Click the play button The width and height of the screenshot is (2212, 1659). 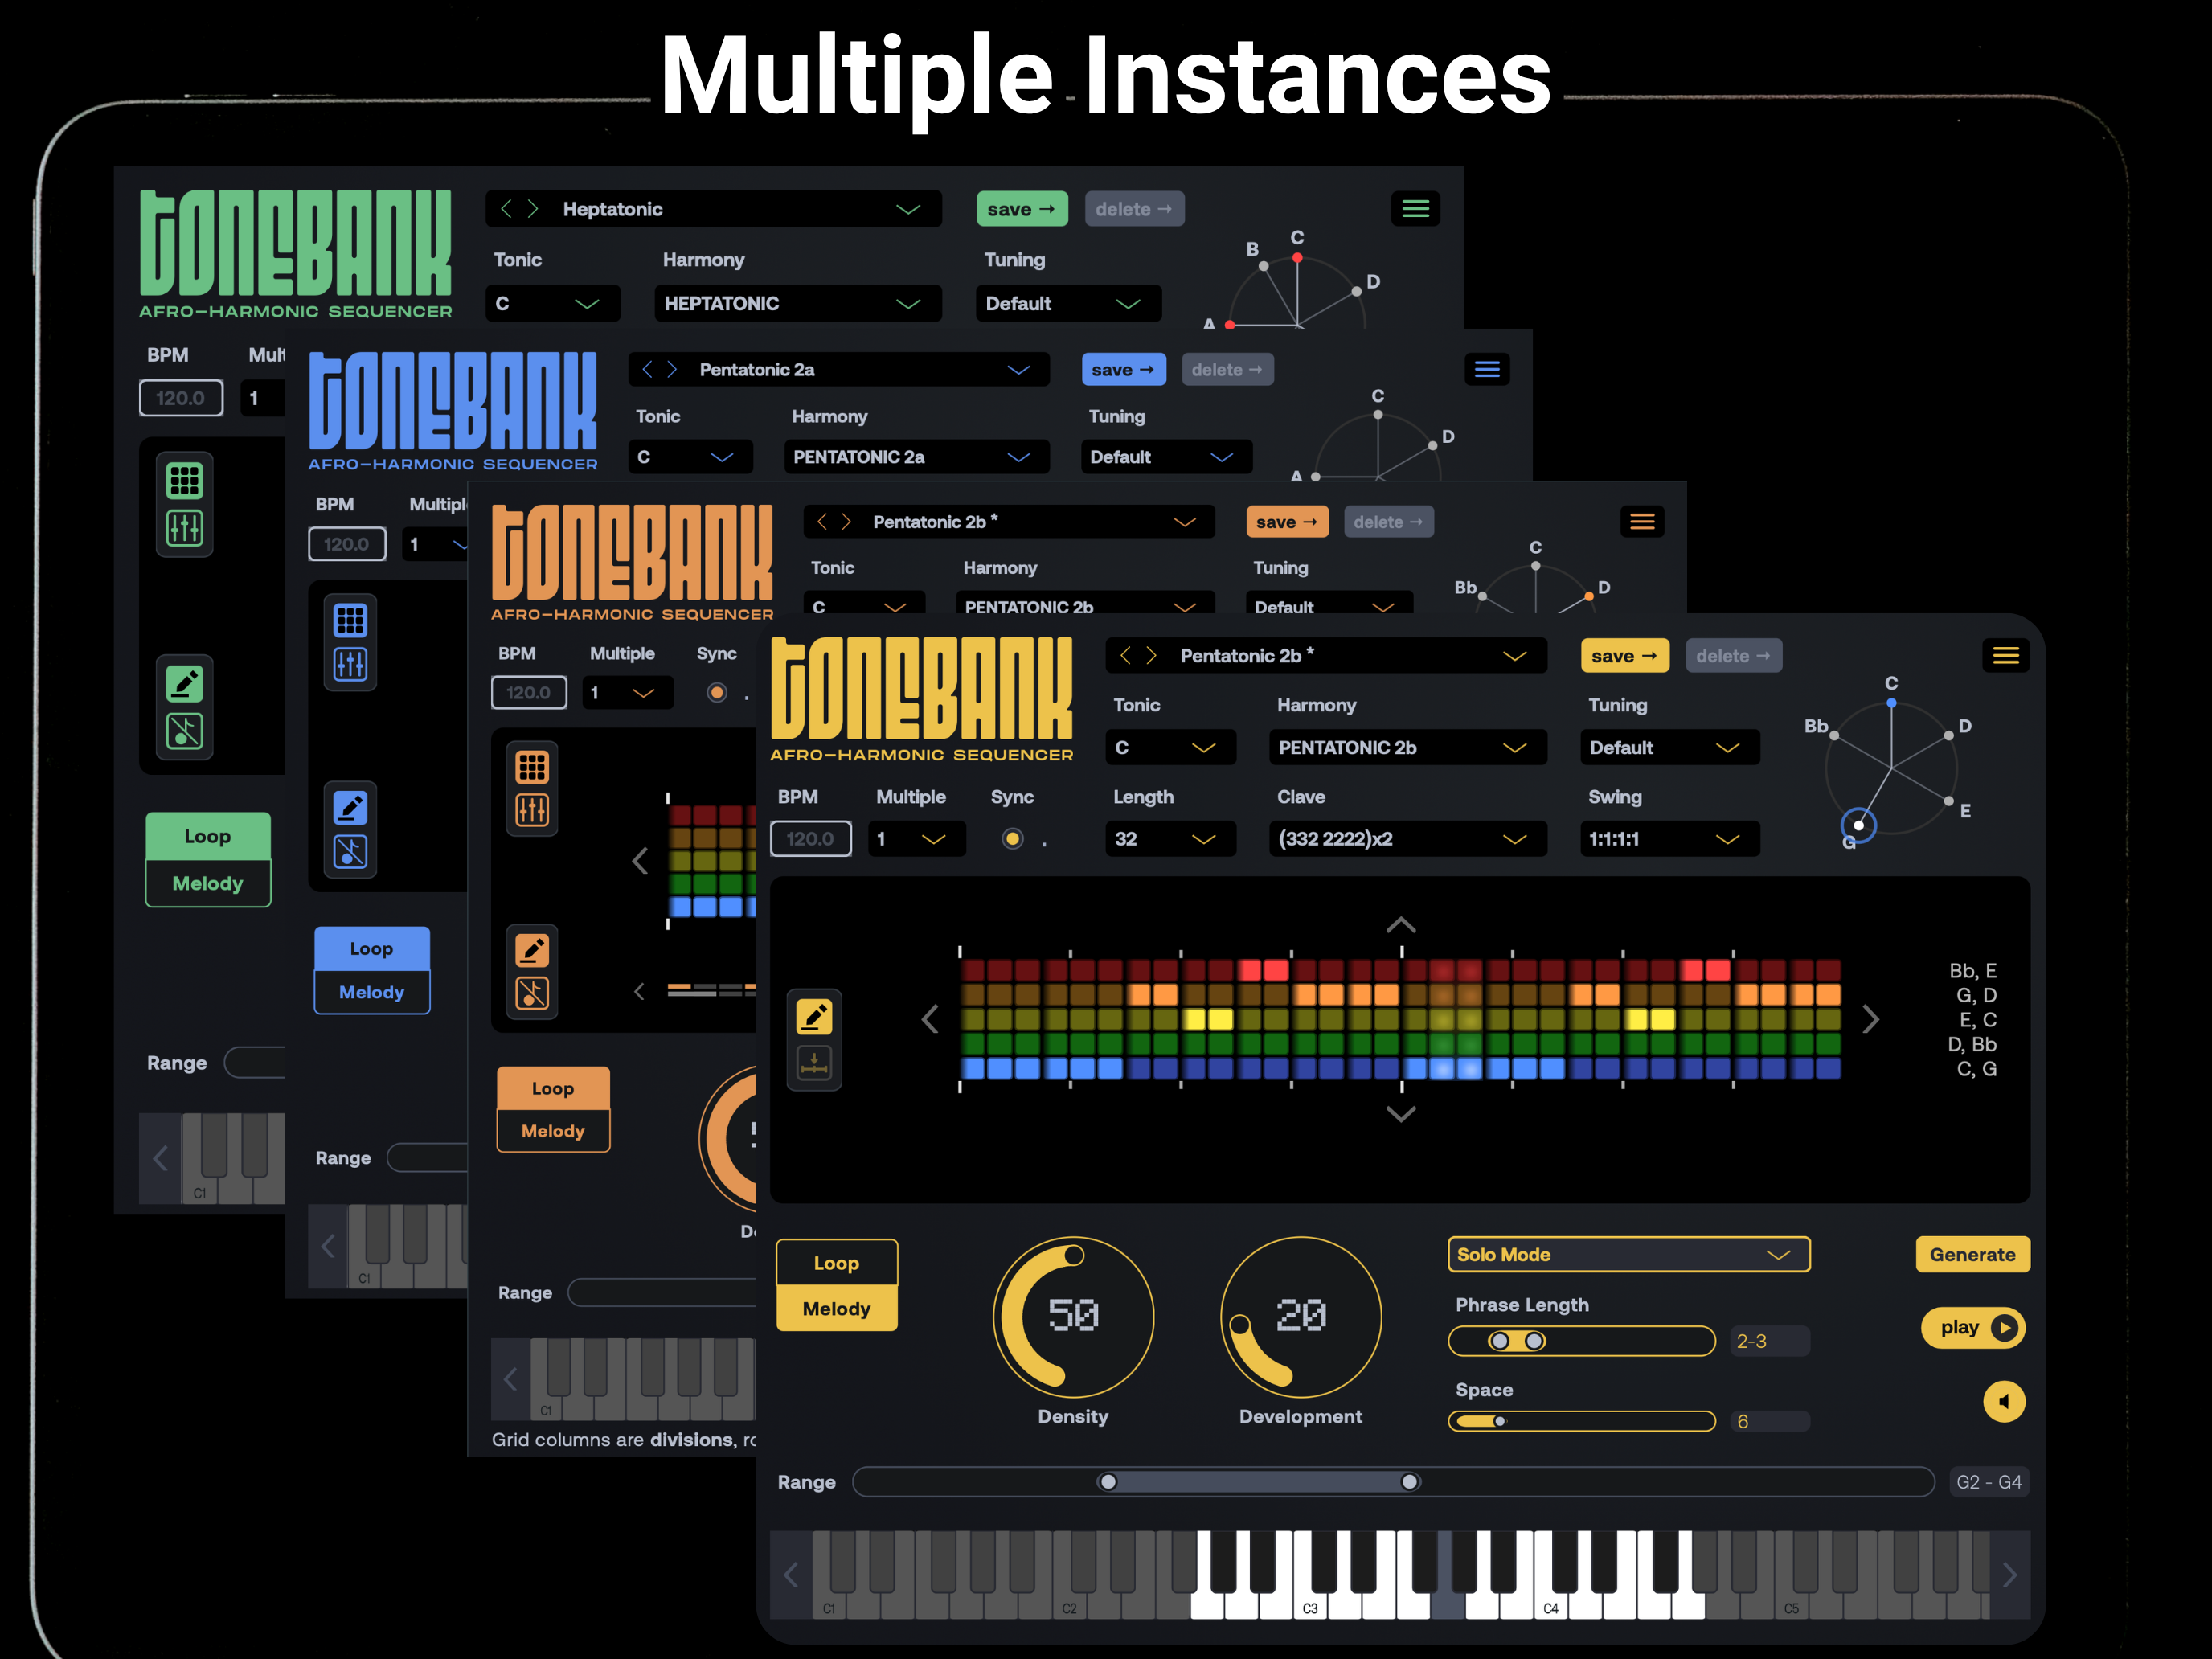click(x=1973, y=1327)
